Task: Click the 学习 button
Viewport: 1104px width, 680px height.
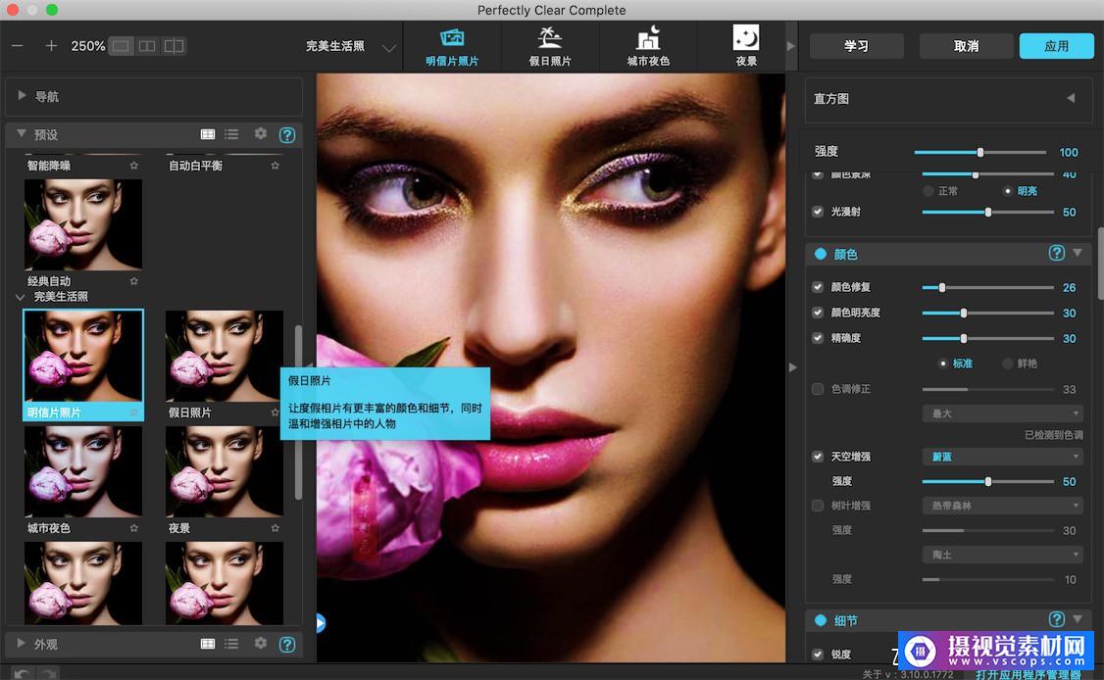Action: (x=856, y=46)
